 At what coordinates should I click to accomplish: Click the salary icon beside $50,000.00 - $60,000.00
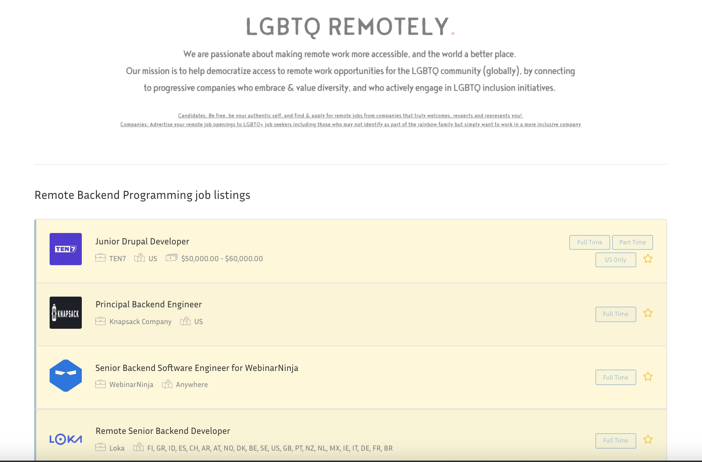coord(171,258)
